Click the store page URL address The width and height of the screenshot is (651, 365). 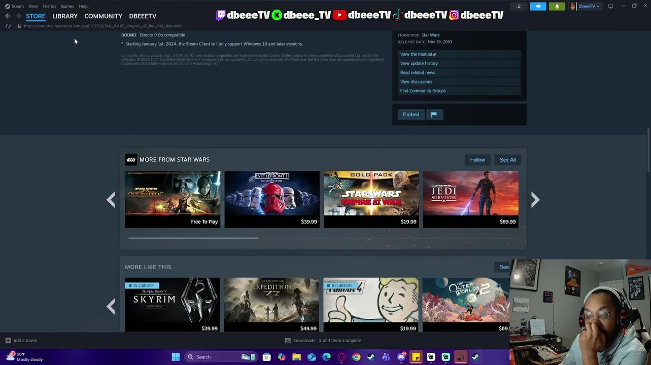pos(103,26)
